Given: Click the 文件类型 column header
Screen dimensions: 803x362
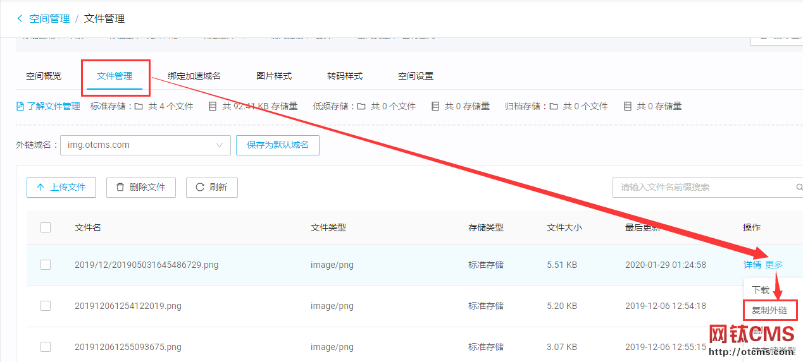Looking at the screenshot, I should click(x=328, y=227).
